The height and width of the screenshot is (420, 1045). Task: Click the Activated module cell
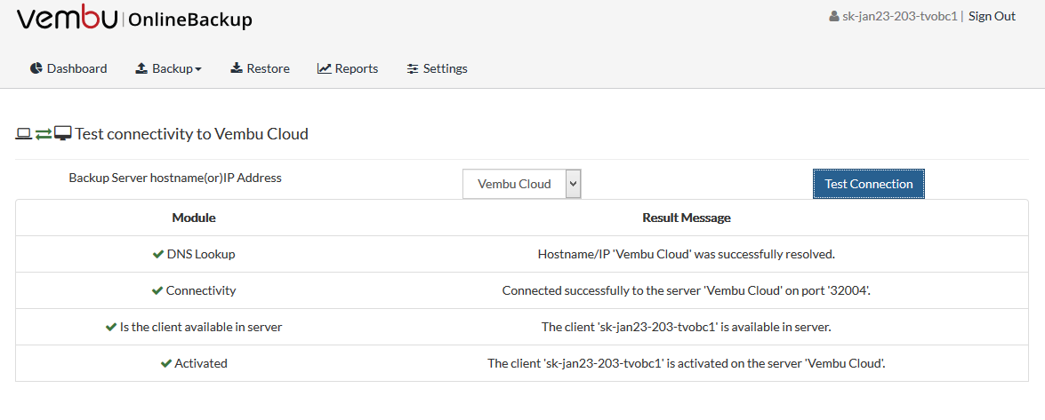click(194, 363)
